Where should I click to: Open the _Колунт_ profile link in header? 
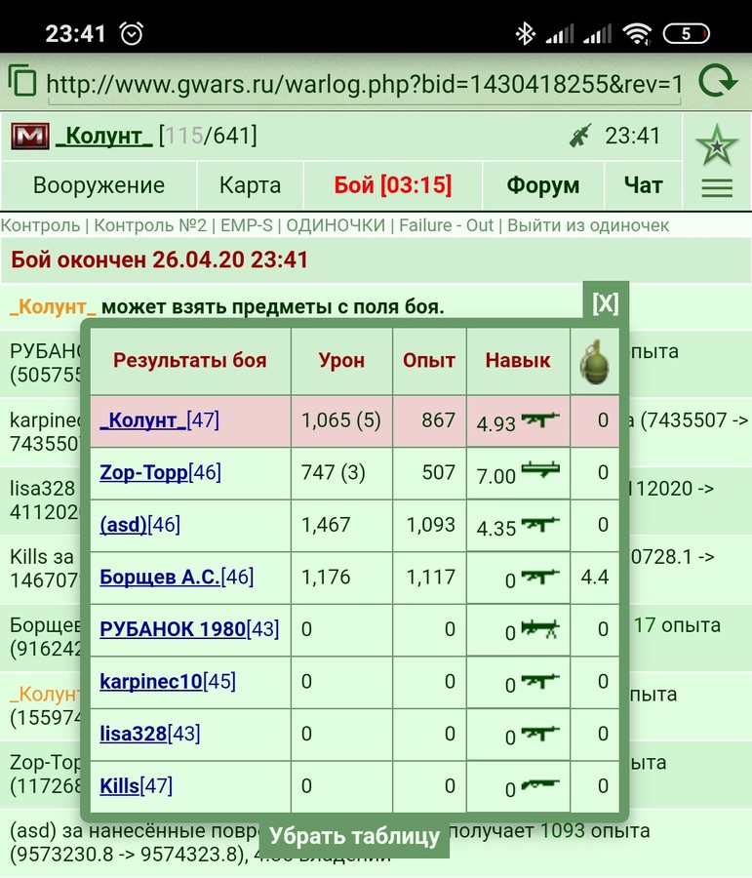(x=104, y=136)
